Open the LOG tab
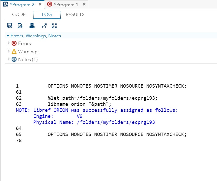217x181 pixels. pyautogui.click(x=47, y=14)
